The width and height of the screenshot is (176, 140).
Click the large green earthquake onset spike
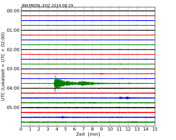[55, 83]
